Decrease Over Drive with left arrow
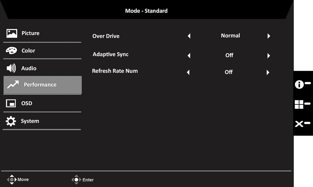 coord(189,36)
